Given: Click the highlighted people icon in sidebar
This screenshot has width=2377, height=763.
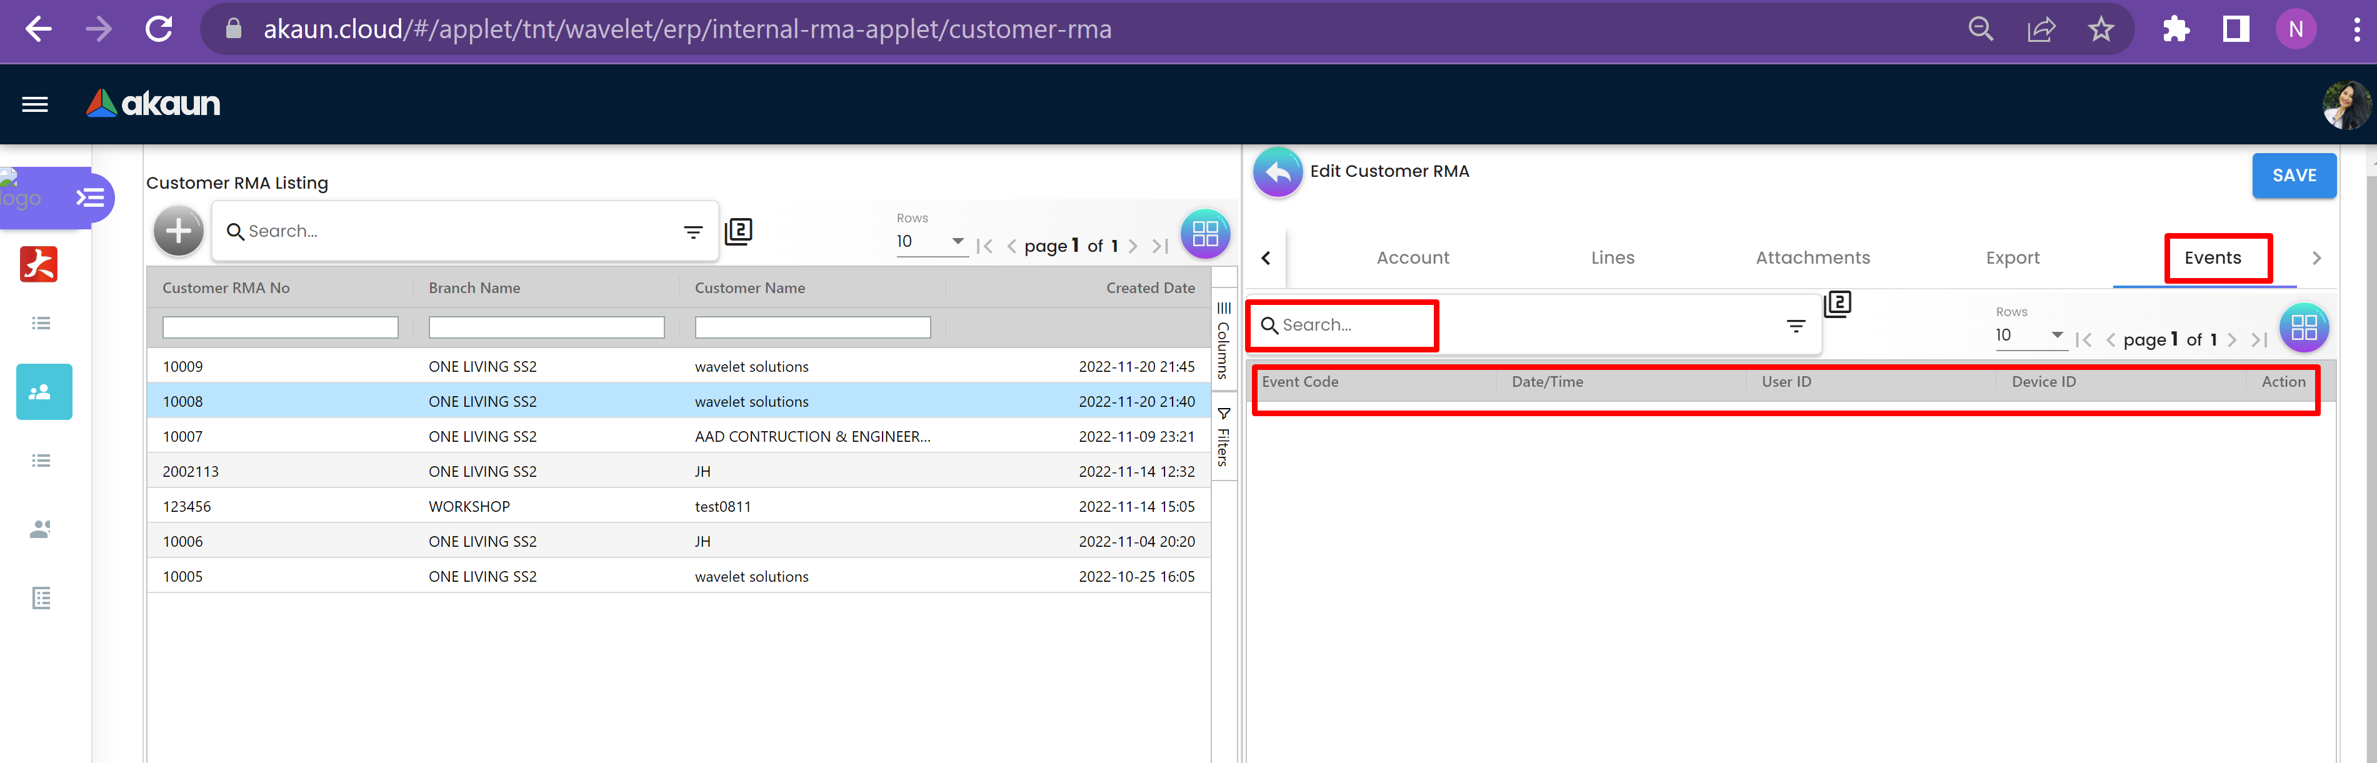Looking at the screenshot, I should point(43,392).
